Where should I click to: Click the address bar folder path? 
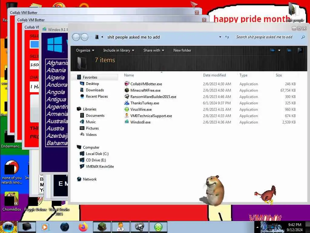click(134, 37)
